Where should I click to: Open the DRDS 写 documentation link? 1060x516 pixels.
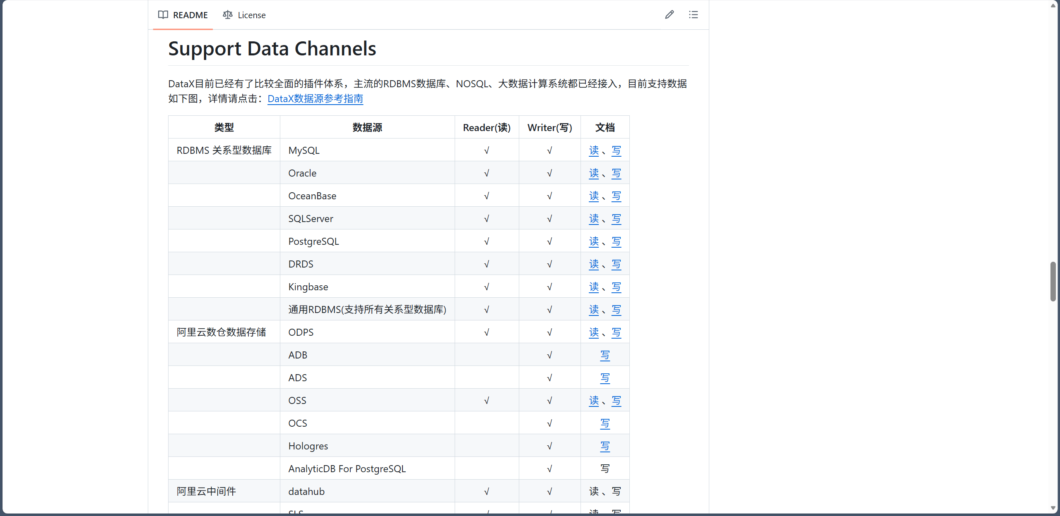(x=617, y=264)
